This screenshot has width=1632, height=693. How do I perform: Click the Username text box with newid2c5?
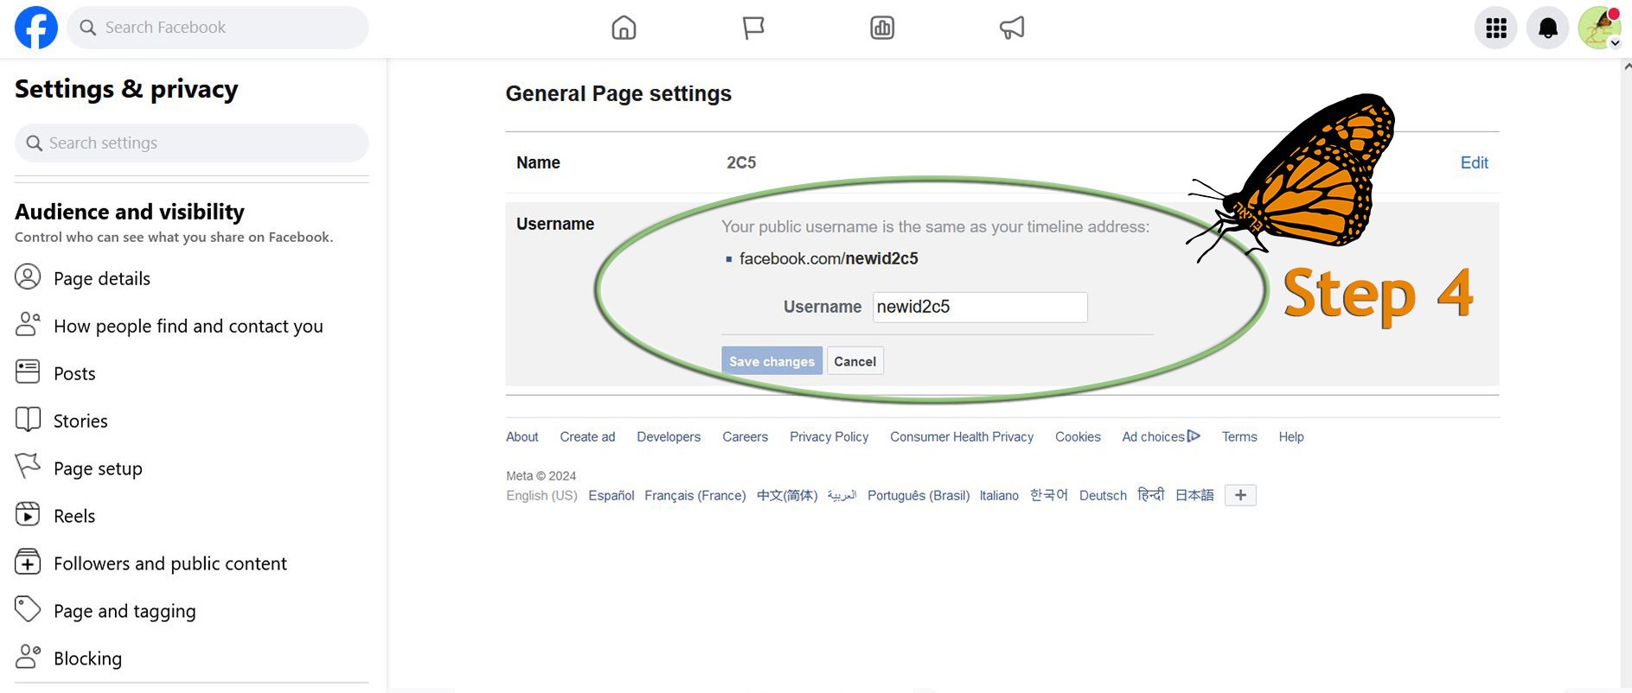pyautogui.click(x=980, y=307)
